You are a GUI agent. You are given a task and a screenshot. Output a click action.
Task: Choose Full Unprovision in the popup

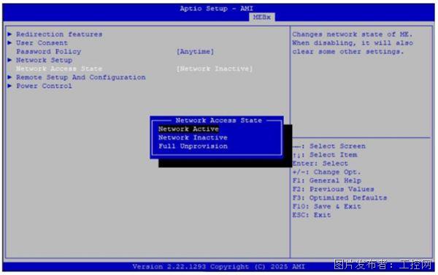[x=193, y=146]
